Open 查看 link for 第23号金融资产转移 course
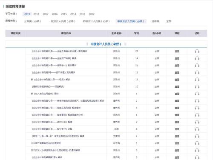The height and width of the screenshot is (160, 213). 177,58
